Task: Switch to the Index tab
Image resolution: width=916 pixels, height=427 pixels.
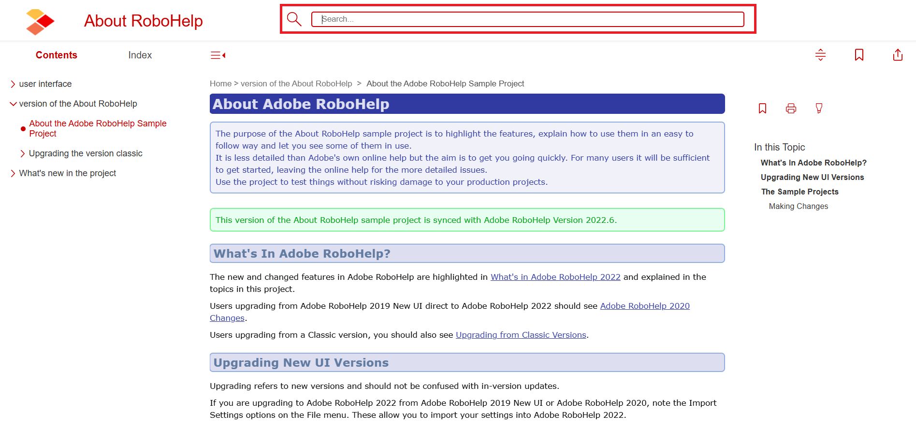Action: point(140,55)
